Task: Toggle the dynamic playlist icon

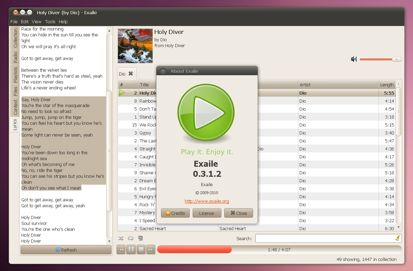Action: click(140, 238)
